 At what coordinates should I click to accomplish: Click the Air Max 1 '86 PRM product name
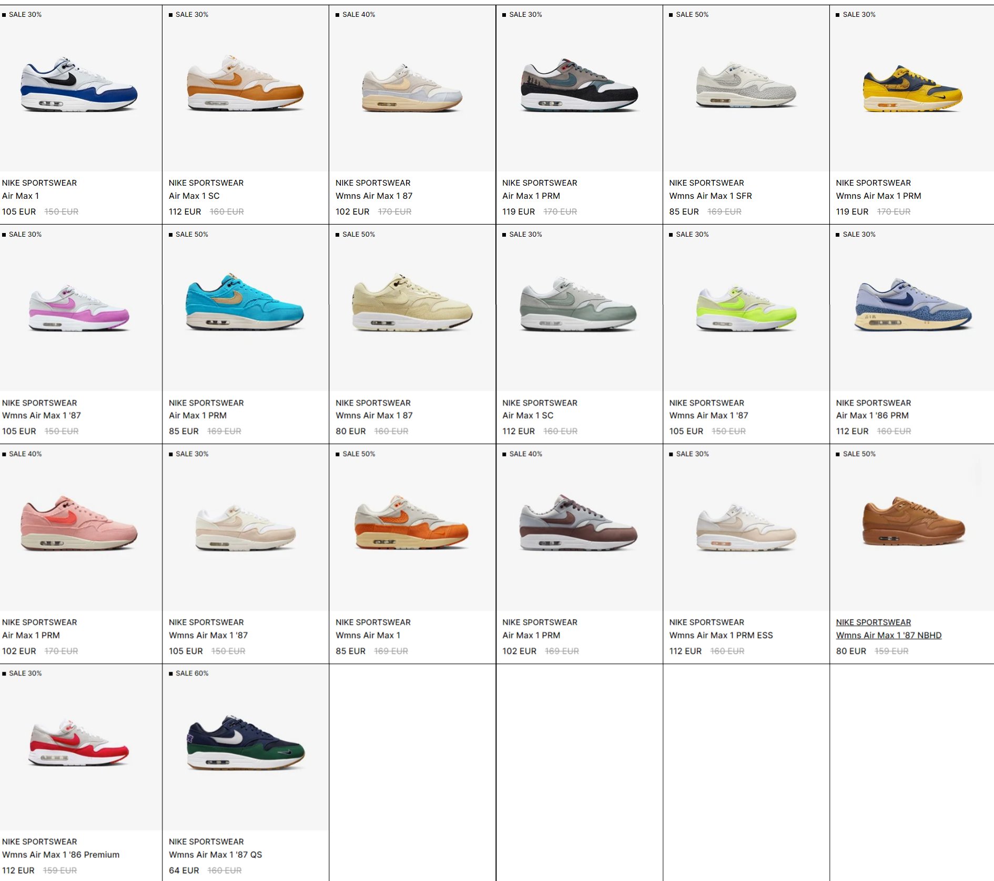[x=872, y=416]
